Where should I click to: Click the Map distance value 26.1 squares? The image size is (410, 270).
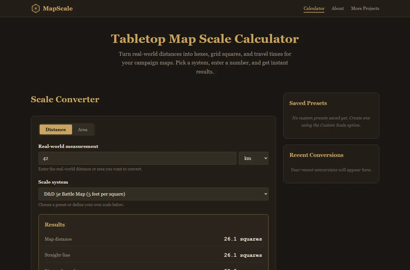[x=243, y=239]
